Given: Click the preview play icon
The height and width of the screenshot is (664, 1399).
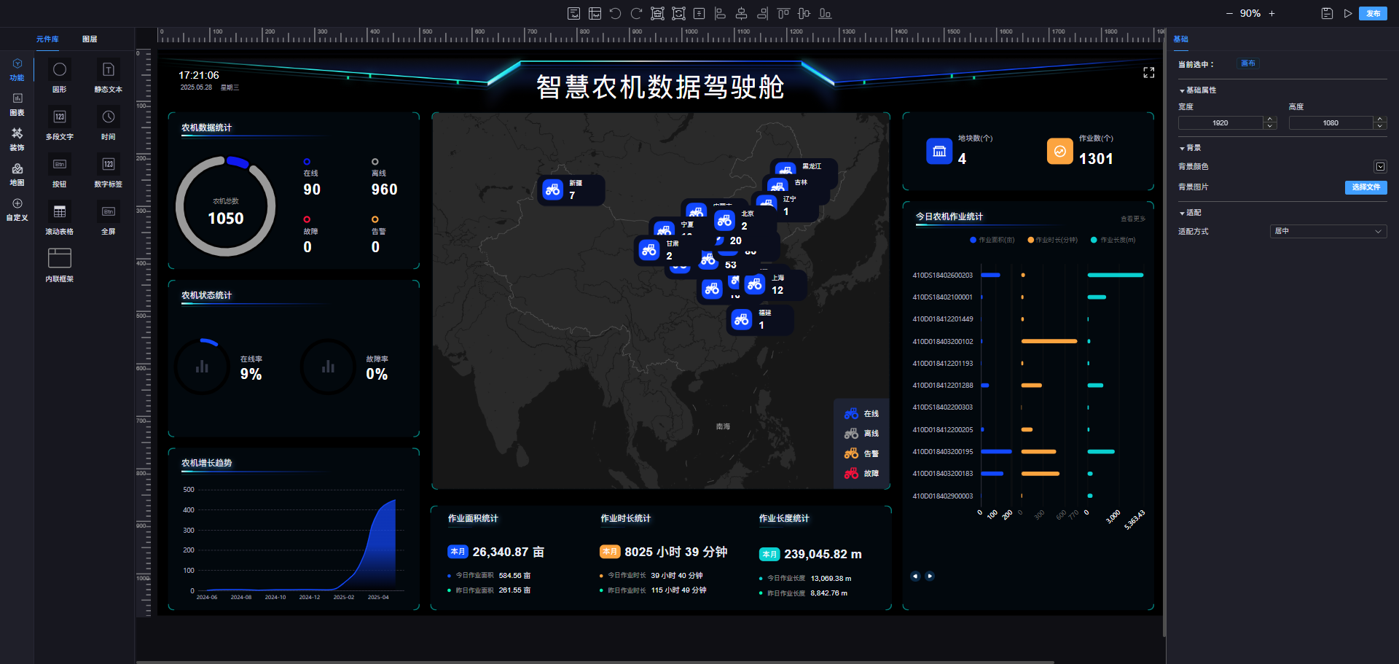Looking at the screenshot, I should tap(1348, 13).
